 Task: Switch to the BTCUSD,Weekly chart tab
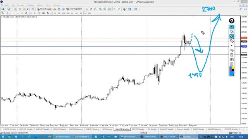[231, 129]
